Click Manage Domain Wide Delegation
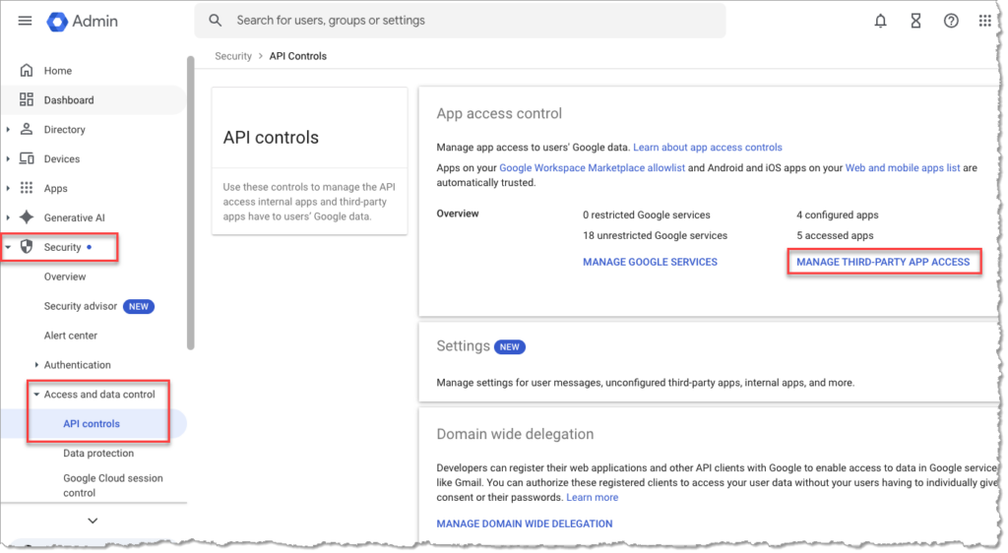Viewport: 1008px width, 553px height. (x=525, y=524)
